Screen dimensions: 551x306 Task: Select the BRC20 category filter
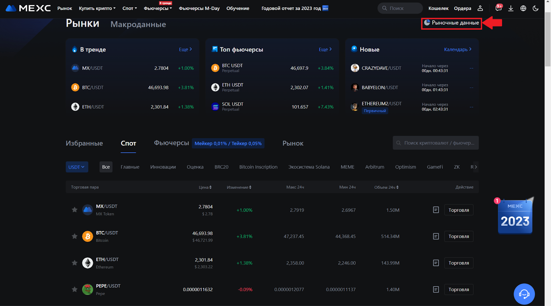coord(221,167)
